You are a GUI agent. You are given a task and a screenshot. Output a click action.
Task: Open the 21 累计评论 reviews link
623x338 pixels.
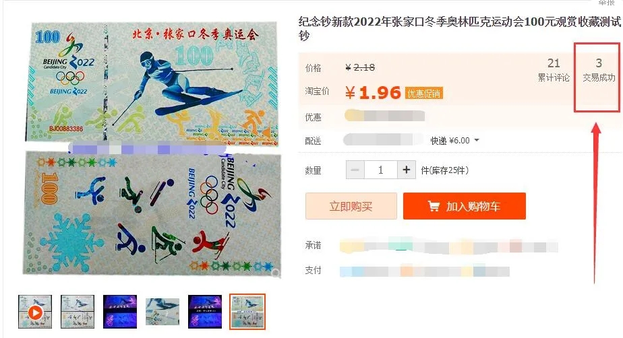554,69
